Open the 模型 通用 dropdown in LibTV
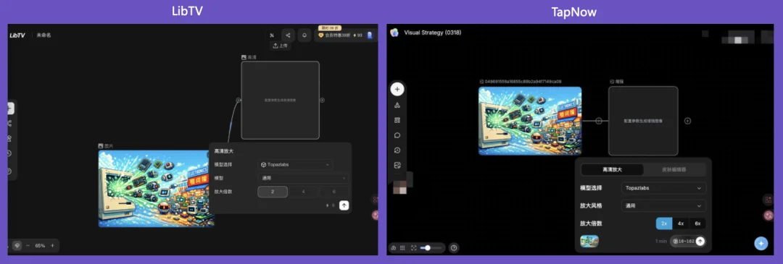This screenshot has width=783, height=264. (302, 178)
